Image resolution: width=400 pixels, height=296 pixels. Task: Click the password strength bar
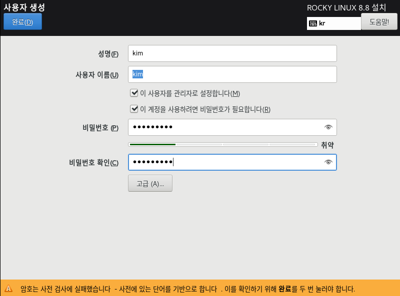[x=222, y=144]
